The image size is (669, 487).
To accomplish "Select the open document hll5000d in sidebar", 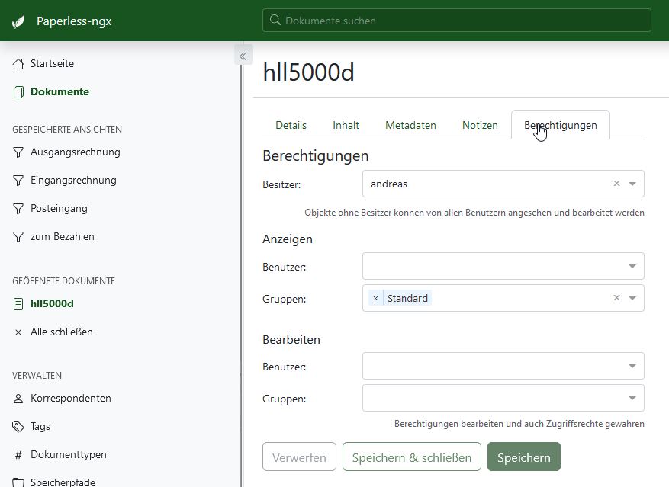I will pos(52,304).
